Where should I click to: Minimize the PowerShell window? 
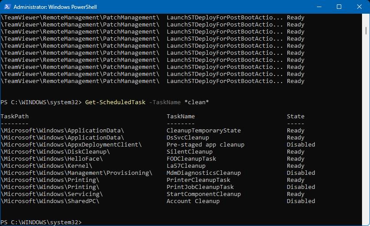click(x=319, y=7)
